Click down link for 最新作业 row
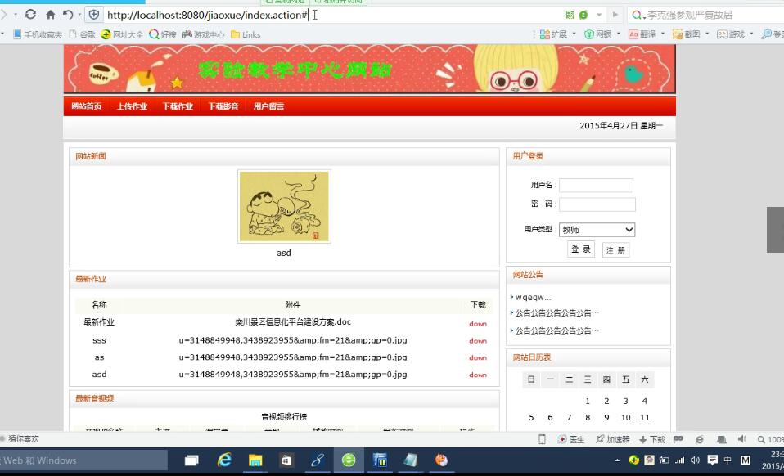784x476 pixels. (478, 324)
